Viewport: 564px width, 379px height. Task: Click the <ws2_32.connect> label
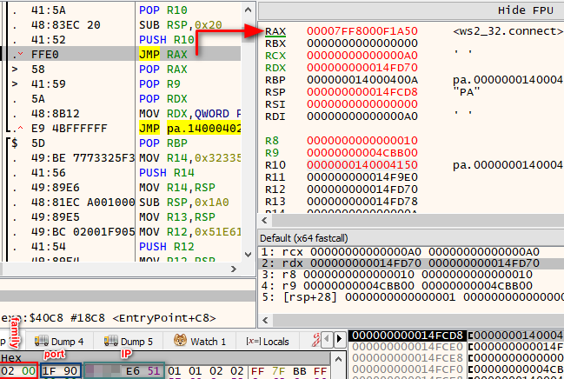[508, 31]
